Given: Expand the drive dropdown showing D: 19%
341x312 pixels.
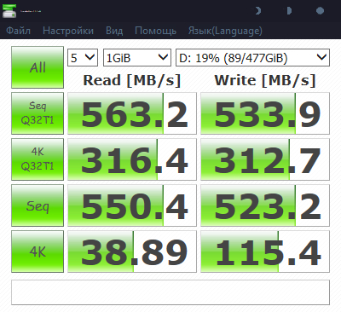Looking at the screenshot, I should 252,58.
